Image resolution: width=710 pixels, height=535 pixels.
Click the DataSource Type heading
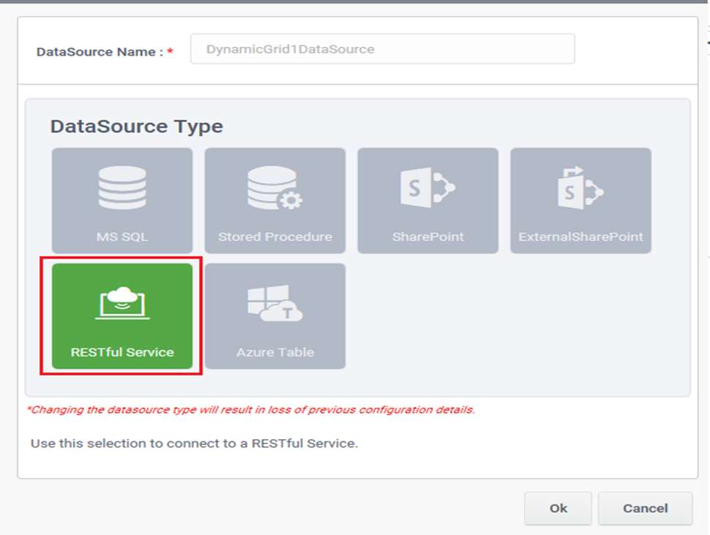tap(137, 127)
